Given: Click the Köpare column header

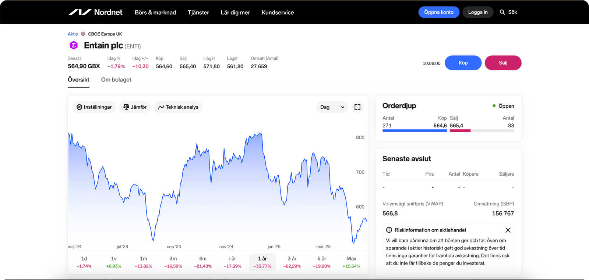Looking at the screenshot, I should (x=471, y=174).
